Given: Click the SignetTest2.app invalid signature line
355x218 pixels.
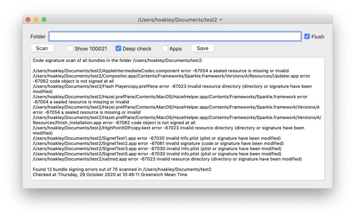Looking at the screenshot, I should pyautogui.click(x=158, y=144).
